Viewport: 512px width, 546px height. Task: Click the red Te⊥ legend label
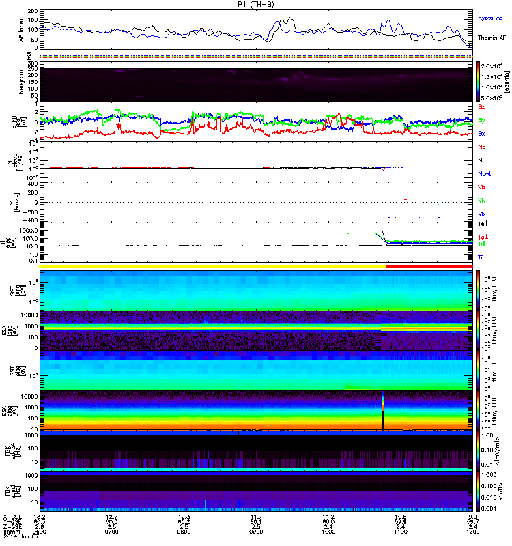click(483, 237)
